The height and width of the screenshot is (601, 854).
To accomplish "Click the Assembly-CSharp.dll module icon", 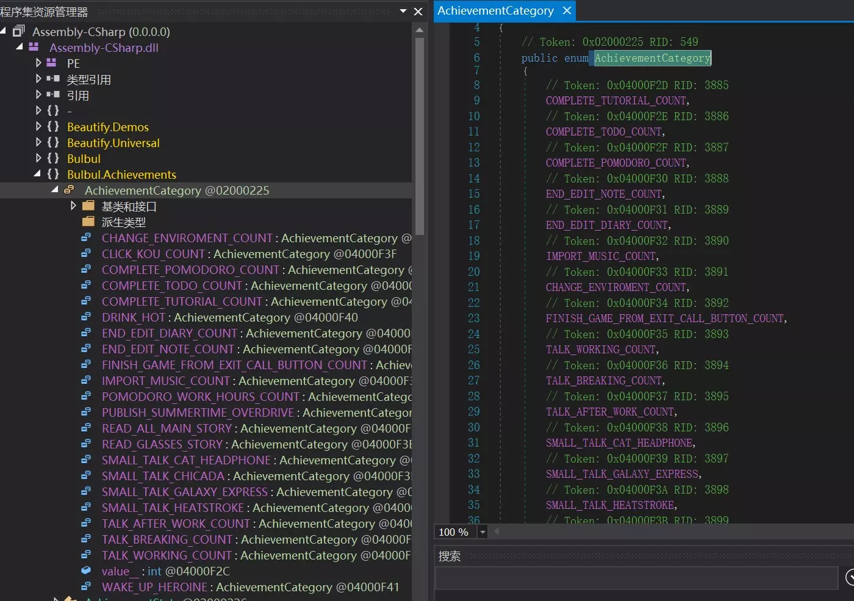I will 34,47.
